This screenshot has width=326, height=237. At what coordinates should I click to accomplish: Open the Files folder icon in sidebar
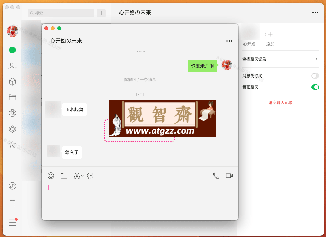click(x=12, y=97)
